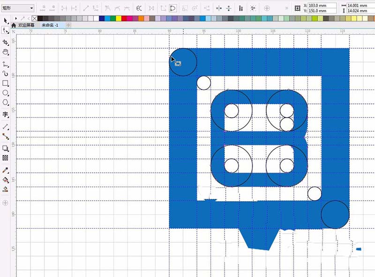Pick the yellow color swatch
The height and width of the screenshot is (277, 375).
(x=119, y=18)
